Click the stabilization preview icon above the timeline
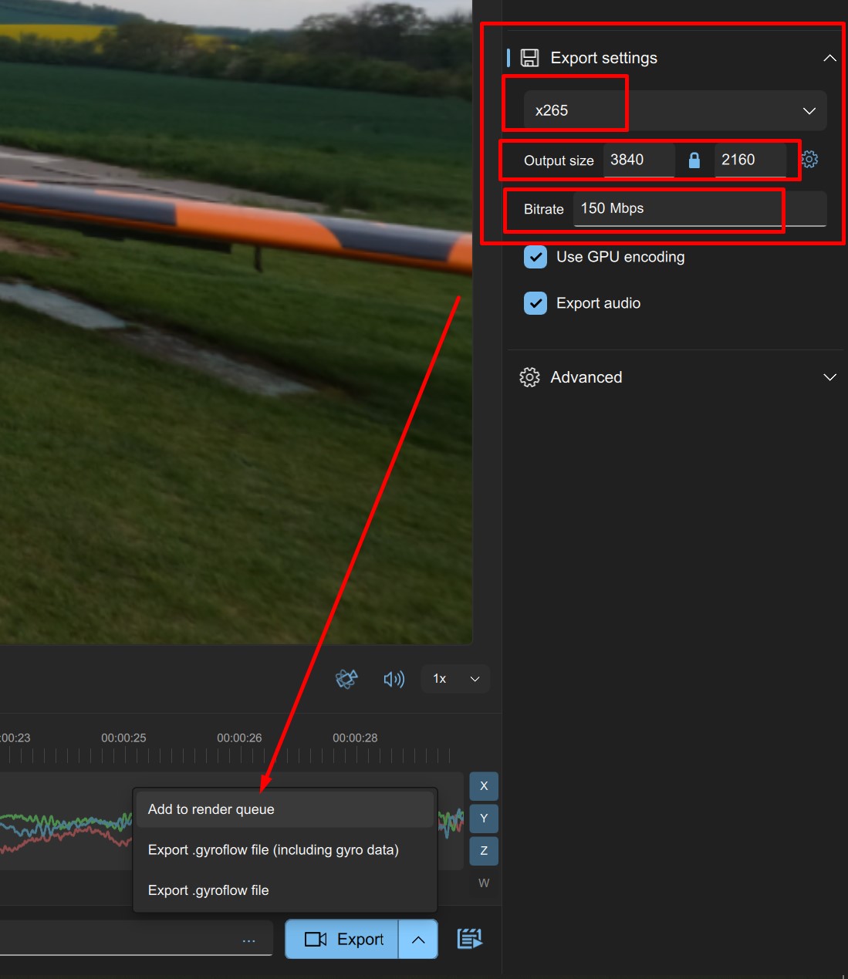 pyautogui.click(x=346, y=679)
